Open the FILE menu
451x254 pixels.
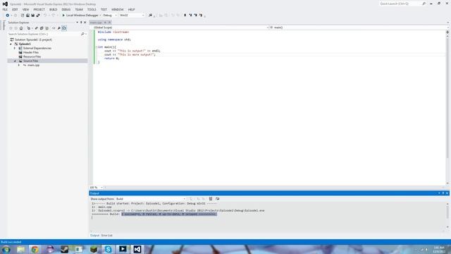tap(5, 9)
